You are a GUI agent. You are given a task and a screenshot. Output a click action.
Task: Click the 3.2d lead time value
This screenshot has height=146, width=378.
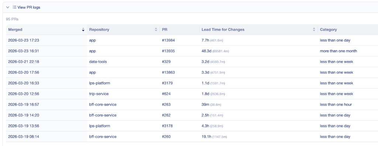(205, 62)
